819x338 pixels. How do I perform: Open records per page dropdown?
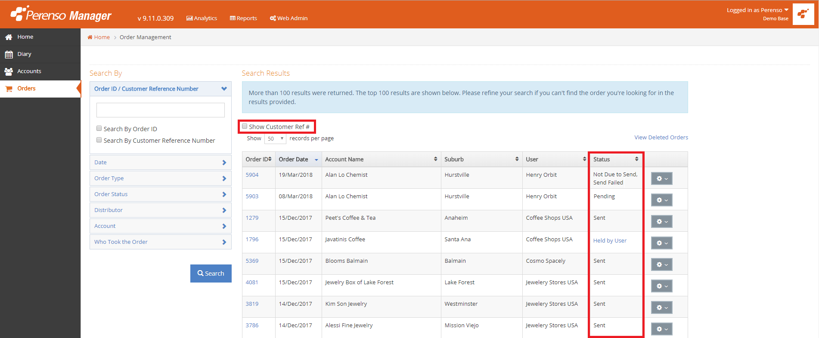pyautogui.click(x=275, y=138)
